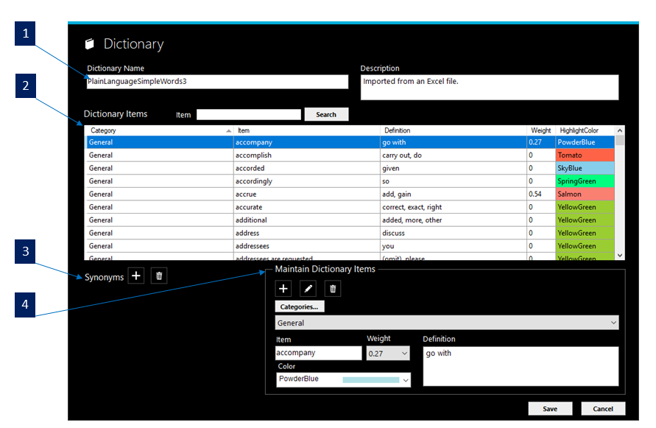
Task: Click the Item column header
Action: point(307,130)
